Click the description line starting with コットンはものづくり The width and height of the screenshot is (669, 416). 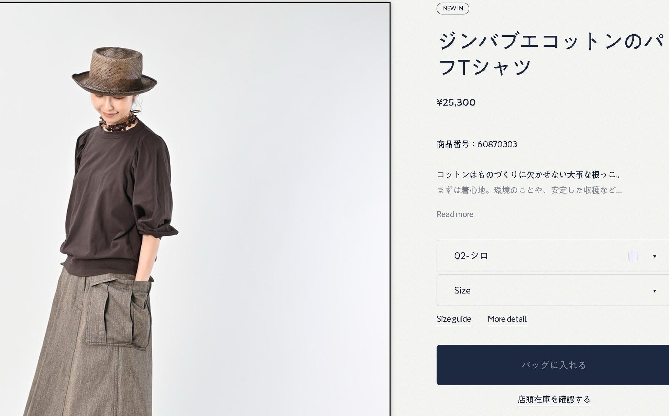coord(529,175)
